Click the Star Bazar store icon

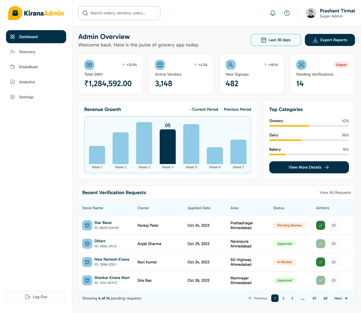(x=87, y=225)
